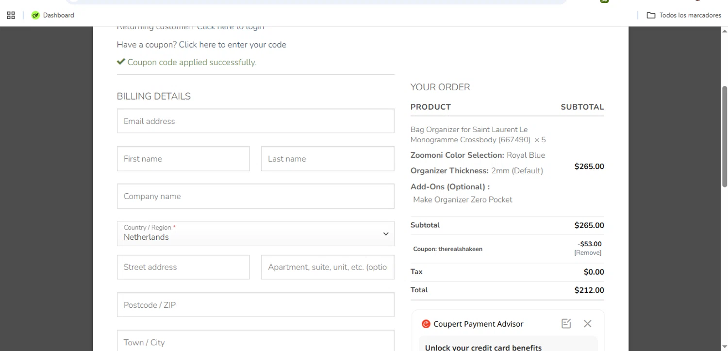Open the browser apps grid icon
The width and height of the screenshot is (728, 351).
(x=11, y=15)
